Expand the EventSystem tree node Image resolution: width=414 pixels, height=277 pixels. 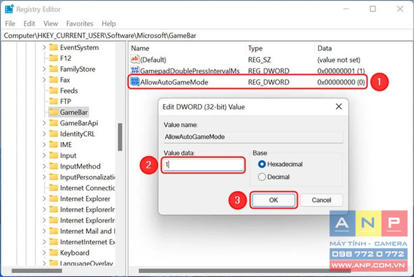click(44, 48)
